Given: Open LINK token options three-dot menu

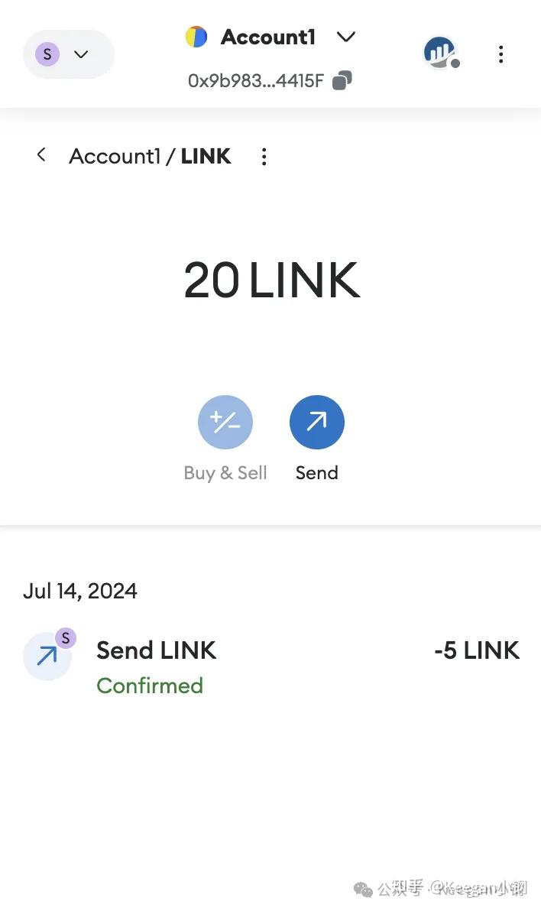Looking at the screenshot, I should pos(264,157).
